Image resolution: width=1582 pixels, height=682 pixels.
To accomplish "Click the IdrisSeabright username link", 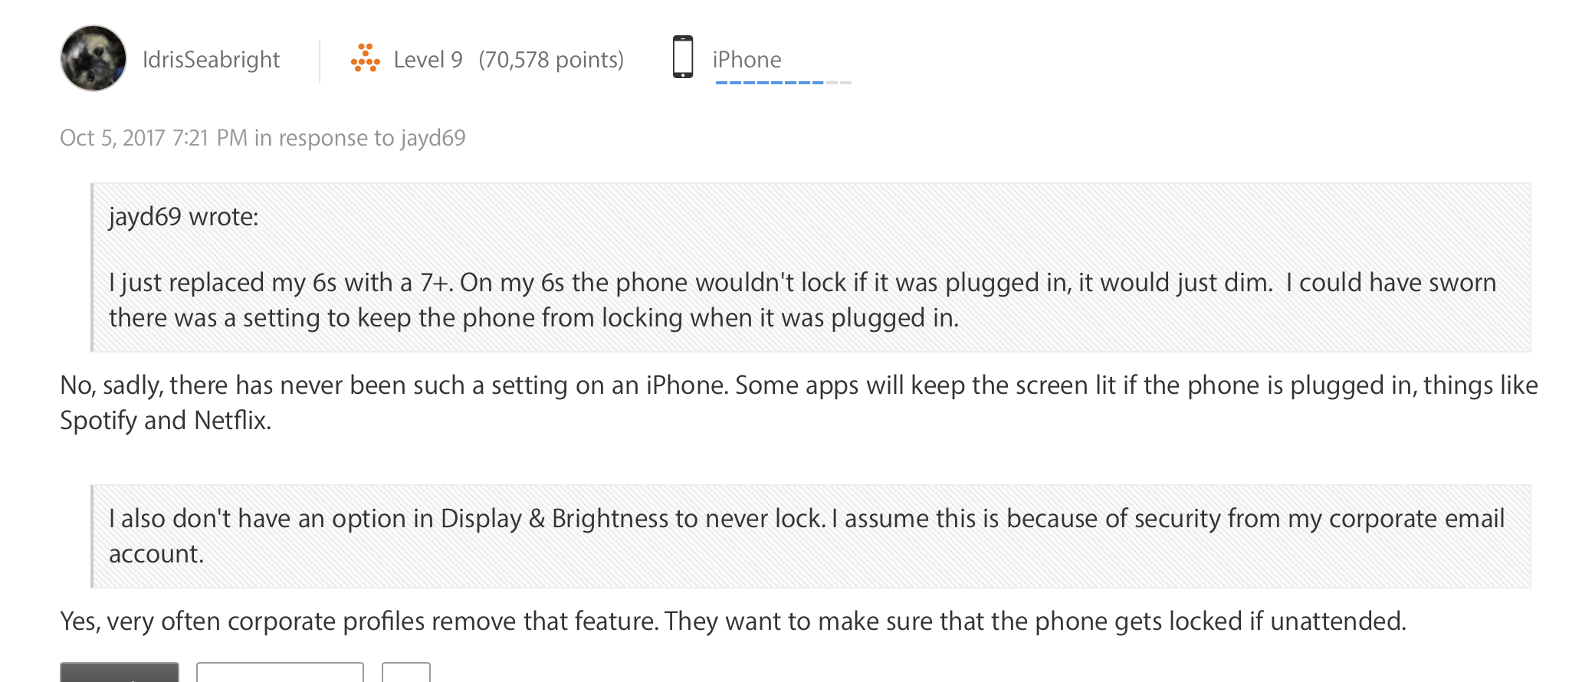I will 211,60.
